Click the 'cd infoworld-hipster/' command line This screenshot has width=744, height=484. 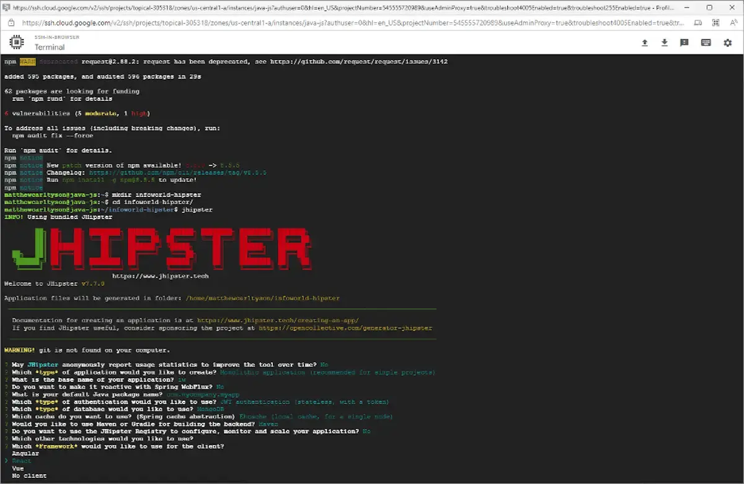tap(99, 202)
